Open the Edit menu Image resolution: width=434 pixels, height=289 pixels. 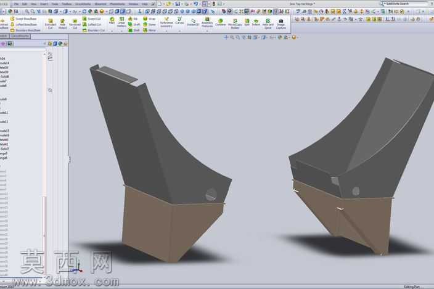pos(25,4)
